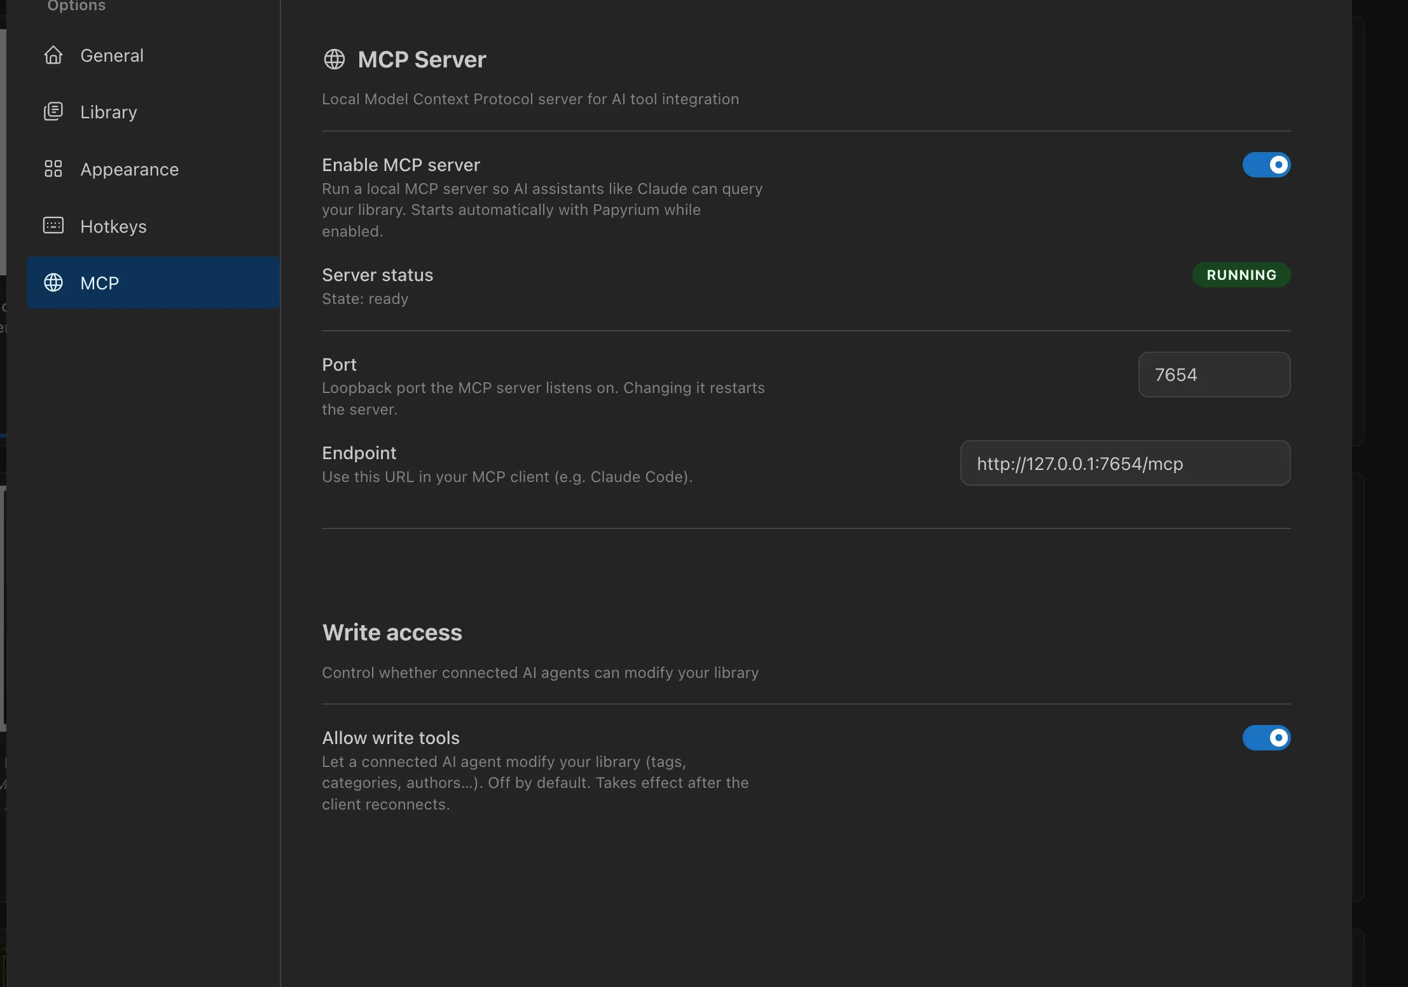
Task: Click the 'Endpoint' label
Action: [x=359, y=453]
